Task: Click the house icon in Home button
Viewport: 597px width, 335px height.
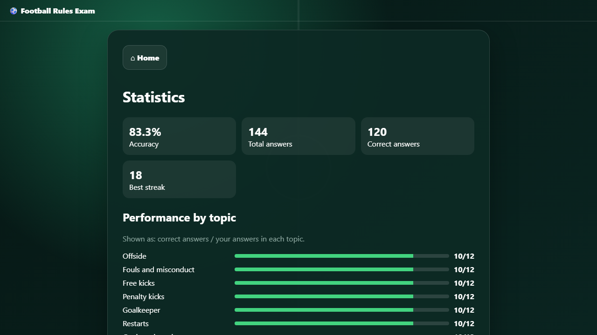Action: (x=132, y=58)
